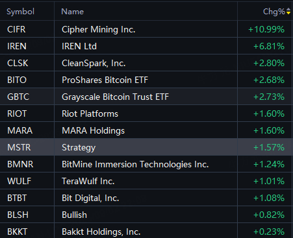This screenshot has width=293, height=238.
Task: Open BitMine Immersion Technologies Inc.
Action: (135, 164)
